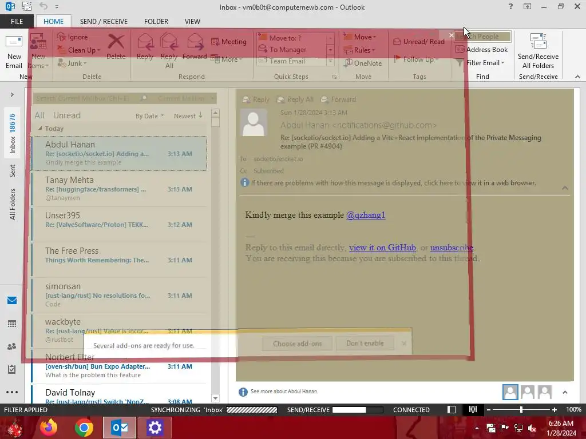This screenshot has width=586, height=439.
Task: Ignore the selected conversation
Action: (x=73, y=37)
